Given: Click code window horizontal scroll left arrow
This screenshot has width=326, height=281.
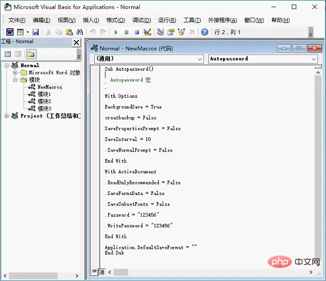Looking at the screenshot, I should click(110, 272).
